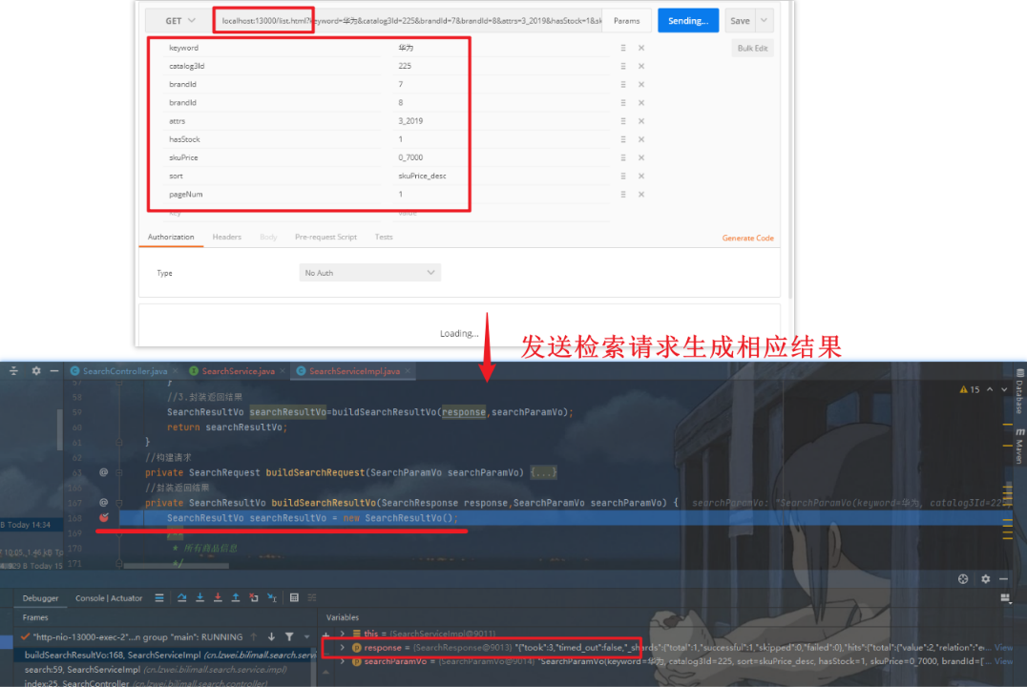Remove the skuPrice parameter row
The height and width of the screenshot is (687, 1027).
(641, 157)
